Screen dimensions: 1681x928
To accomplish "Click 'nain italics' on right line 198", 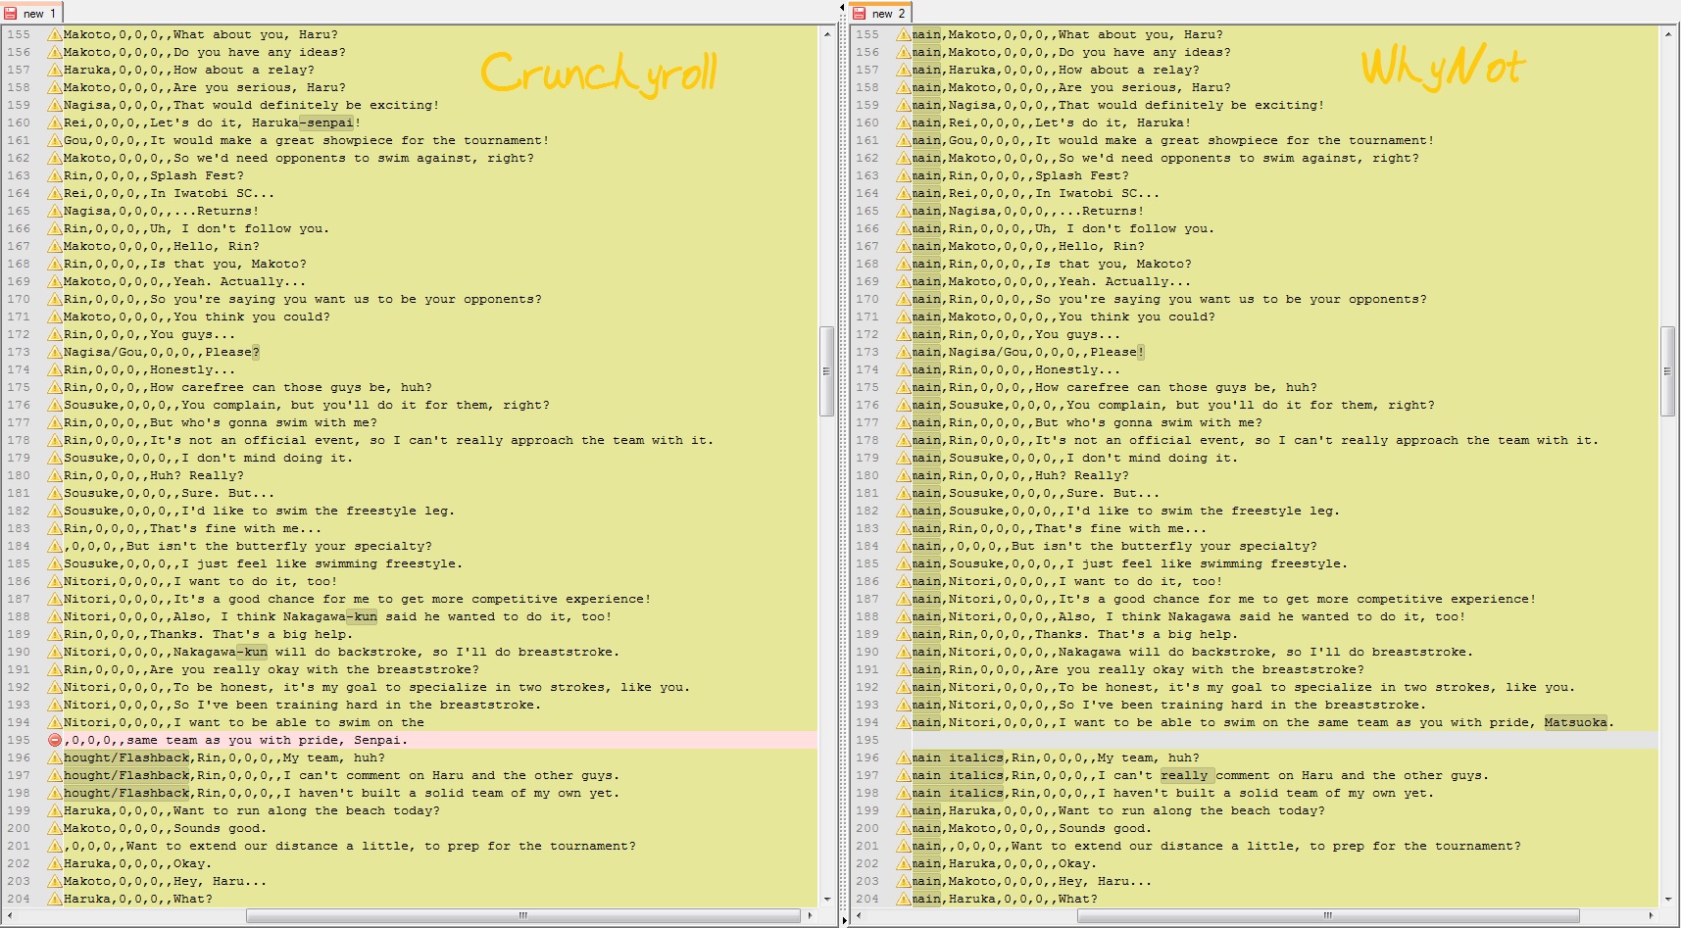I will [x=958, y=793].
